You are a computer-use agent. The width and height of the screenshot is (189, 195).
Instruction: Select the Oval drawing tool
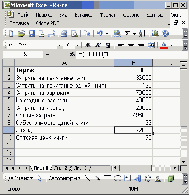coord(117,179)
